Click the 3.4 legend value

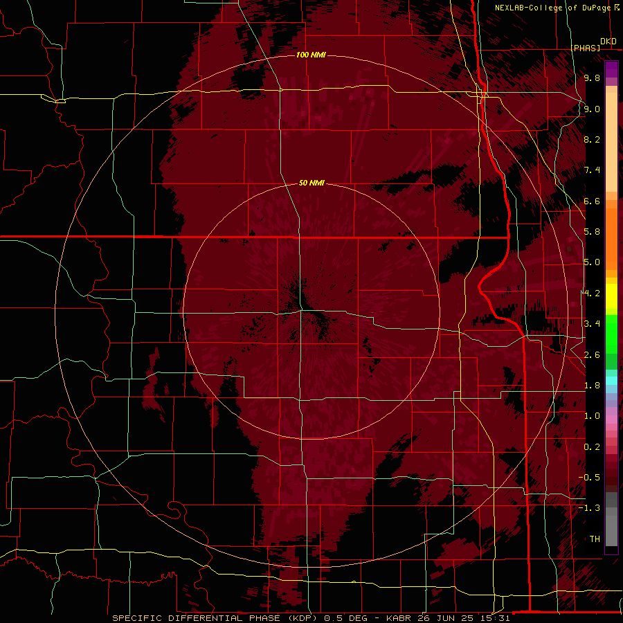click(x=592, y=324)
